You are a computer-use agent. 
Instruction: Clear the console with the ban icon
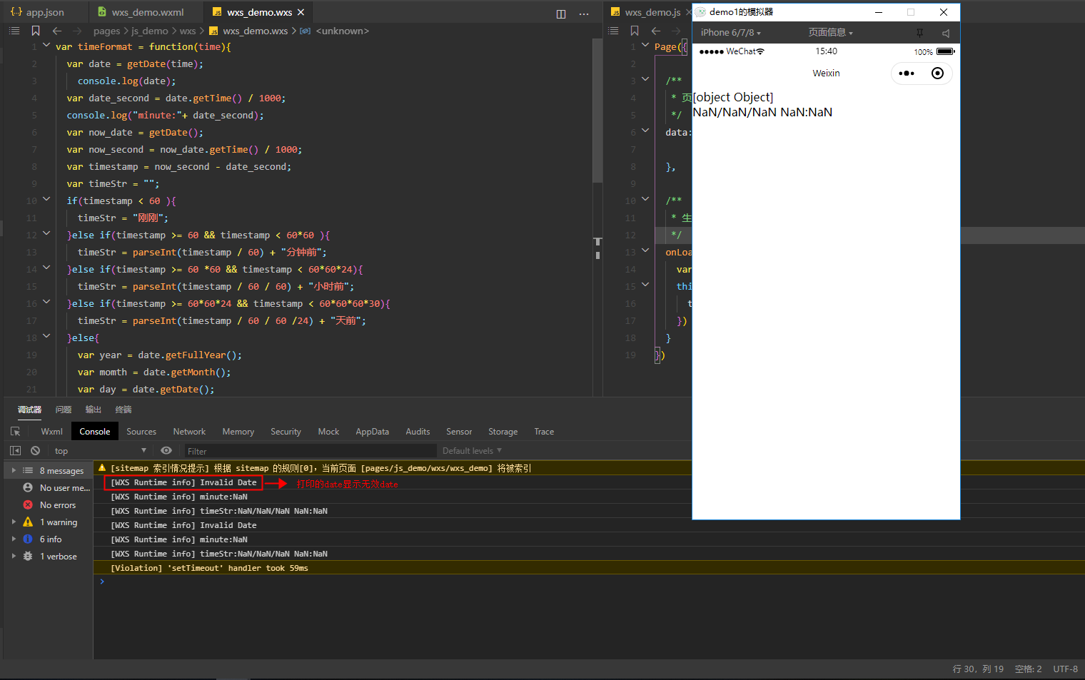pos(35,451)
